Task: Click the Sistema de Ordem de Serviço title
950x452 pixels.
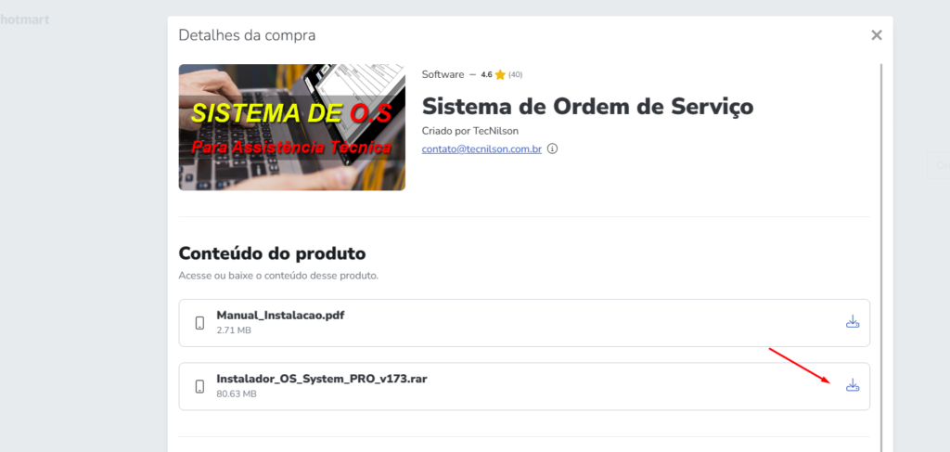Action: (x=587, y=107)
